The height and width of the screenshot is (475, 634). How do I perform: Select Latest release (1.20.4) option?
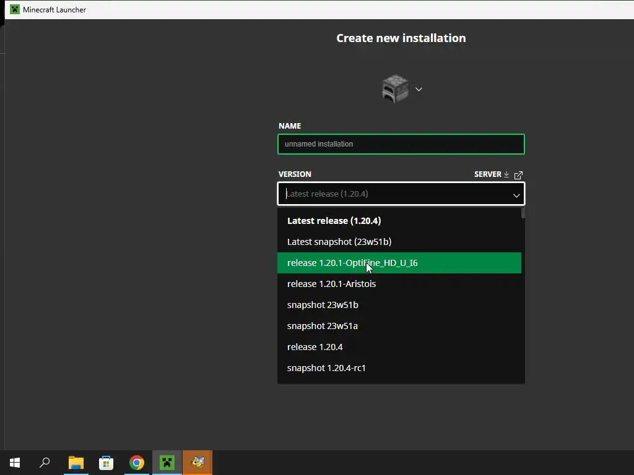(399, 221)
